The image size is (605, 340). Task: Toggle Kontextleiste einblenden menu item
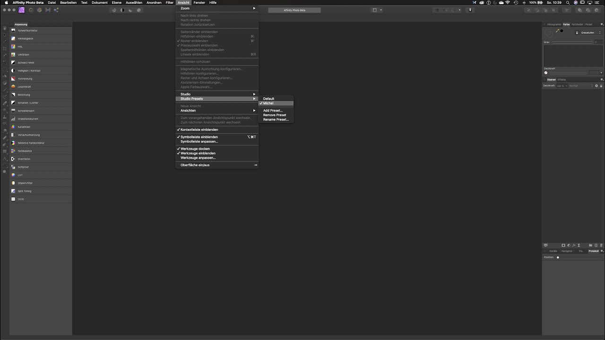[217, 129]
